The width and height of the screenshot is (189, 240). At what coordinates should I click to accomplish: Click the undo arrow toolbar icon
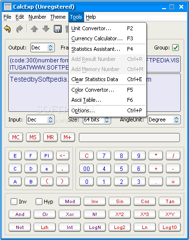pyautogui.click(x=7, y=29)
